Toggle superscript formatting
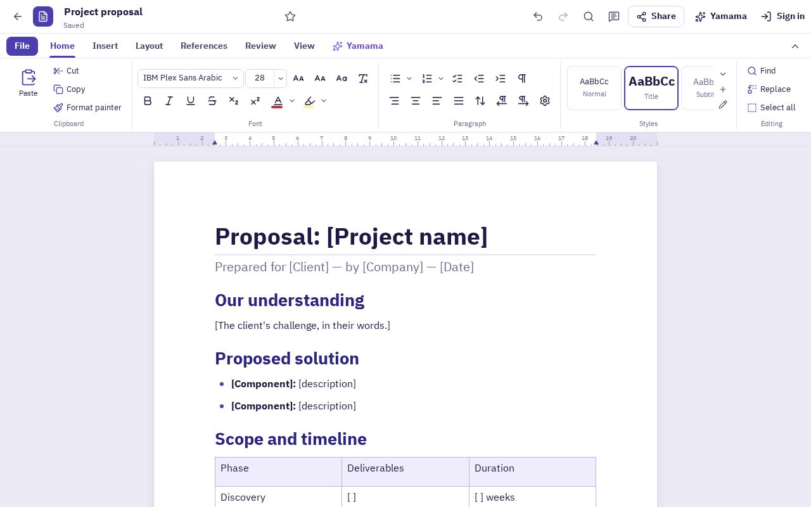The width and height of the screenshot is (811, 507). click(x=255, y=101)
